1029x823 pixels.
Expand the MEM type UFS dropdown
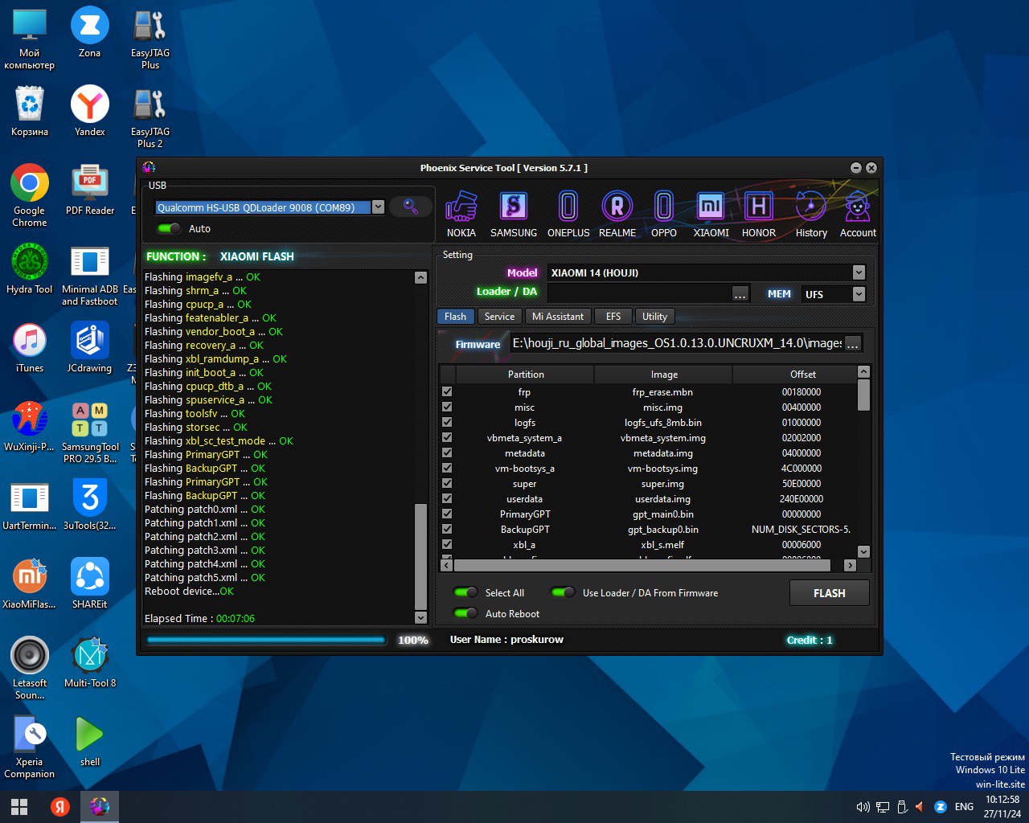(x=859, y=294)
